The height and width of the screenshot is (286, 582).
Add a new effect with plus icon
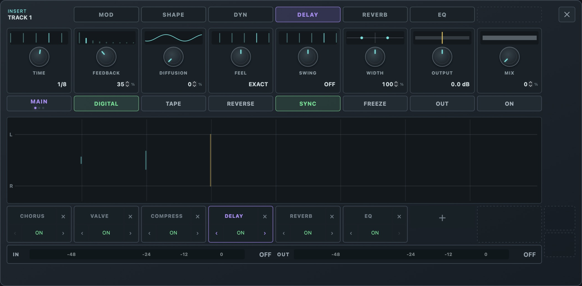442,218
